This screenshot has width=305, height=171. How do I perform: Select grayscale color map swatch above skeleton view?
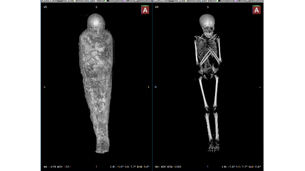pos(218,1)
